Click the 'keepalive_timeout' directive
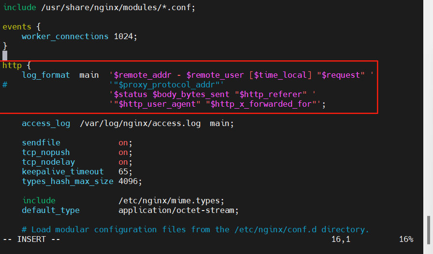This screenshot has height=254, width=433. pyautogui.click(x=63, y=172)
